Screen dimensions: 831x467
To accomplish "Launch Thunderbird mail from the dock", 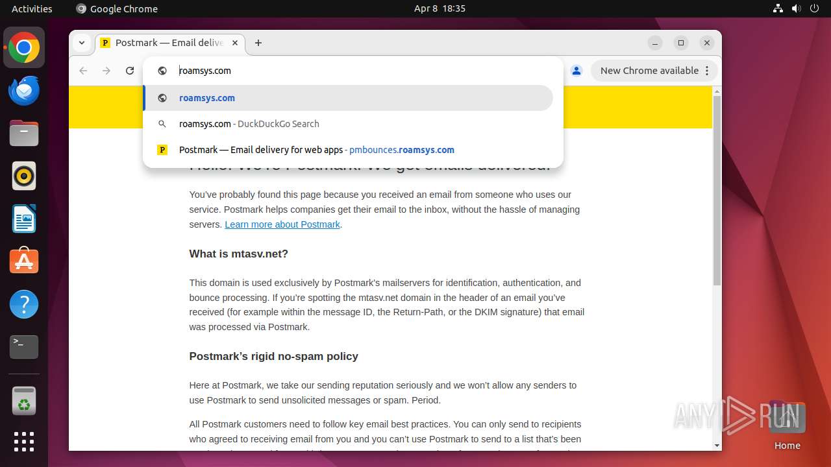I will tap(24, 91).
